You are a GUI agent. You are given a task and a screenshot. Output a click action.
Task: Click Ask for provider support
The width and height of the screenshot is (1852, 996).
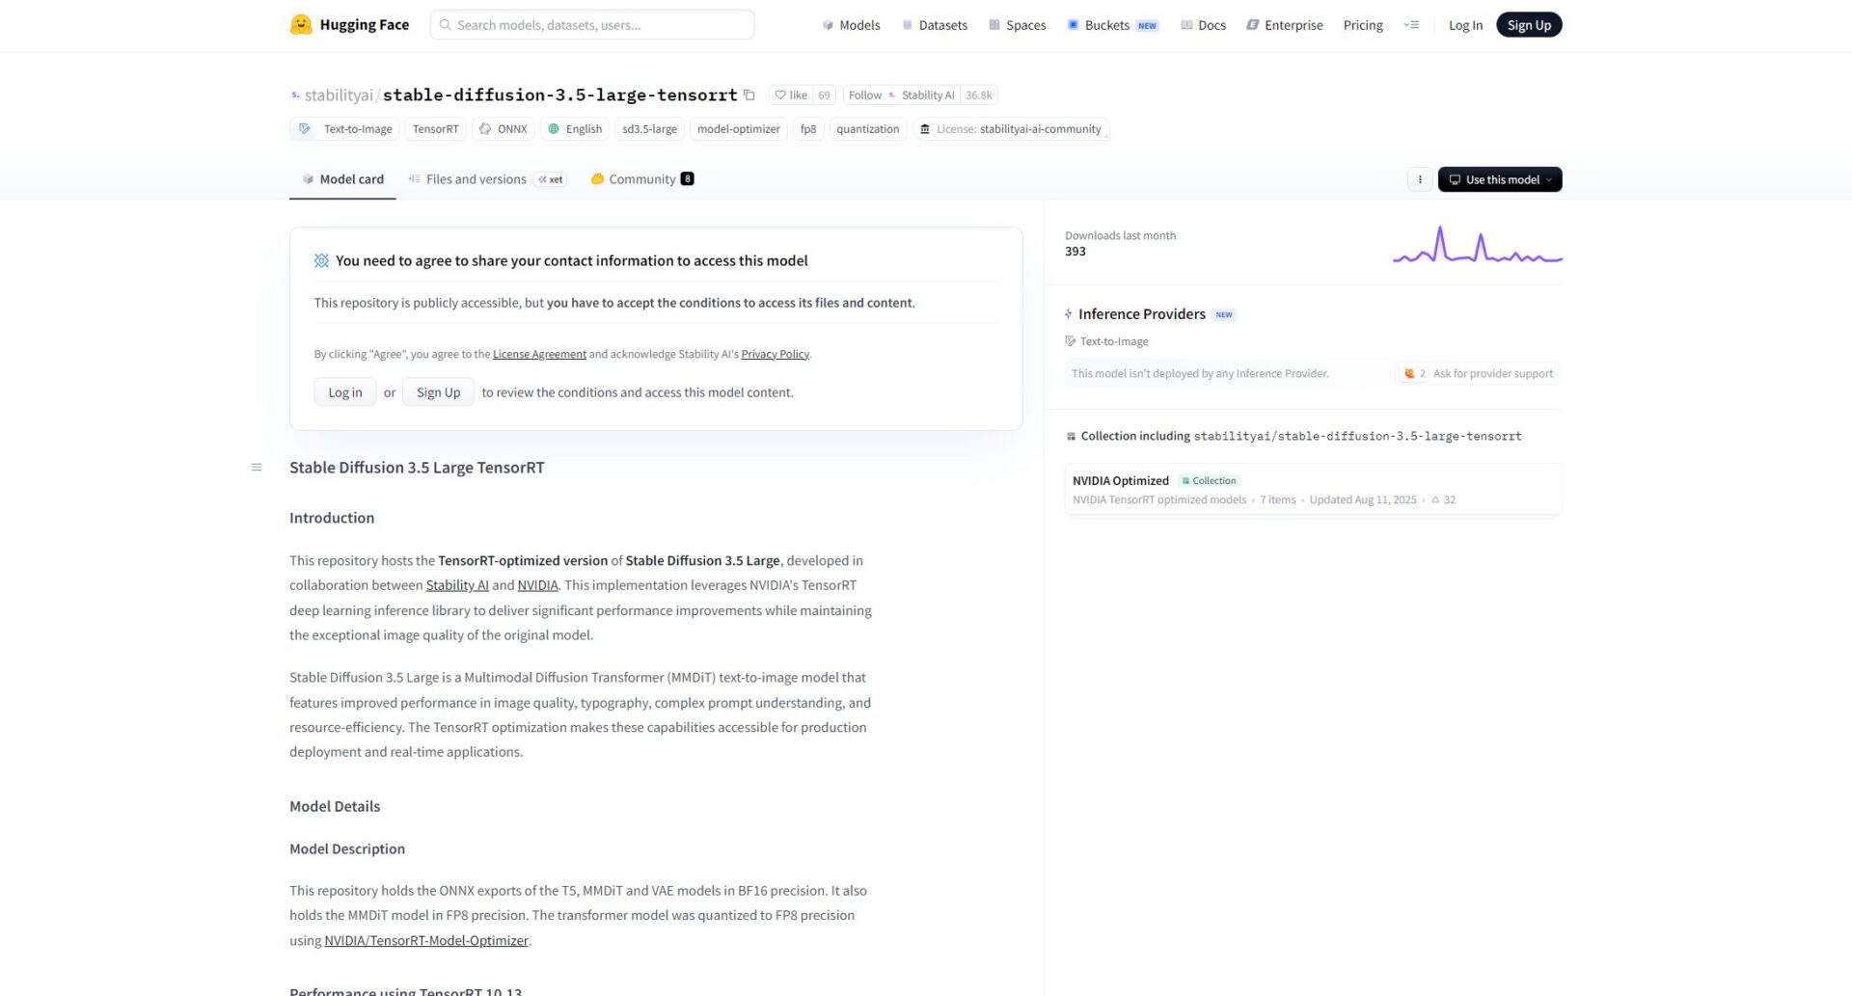(x=1479, y=374)
